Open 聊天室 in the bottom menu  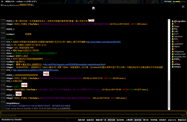click(146, 120)
